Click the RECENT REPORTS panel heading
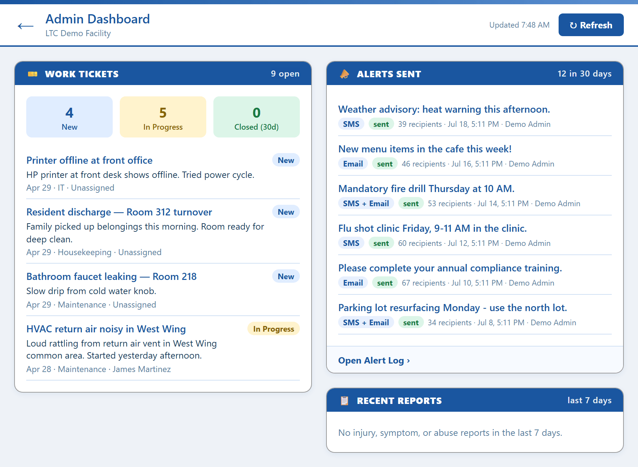Image resolution: width=638 pixels, height=467 pixels. point(399,401)
